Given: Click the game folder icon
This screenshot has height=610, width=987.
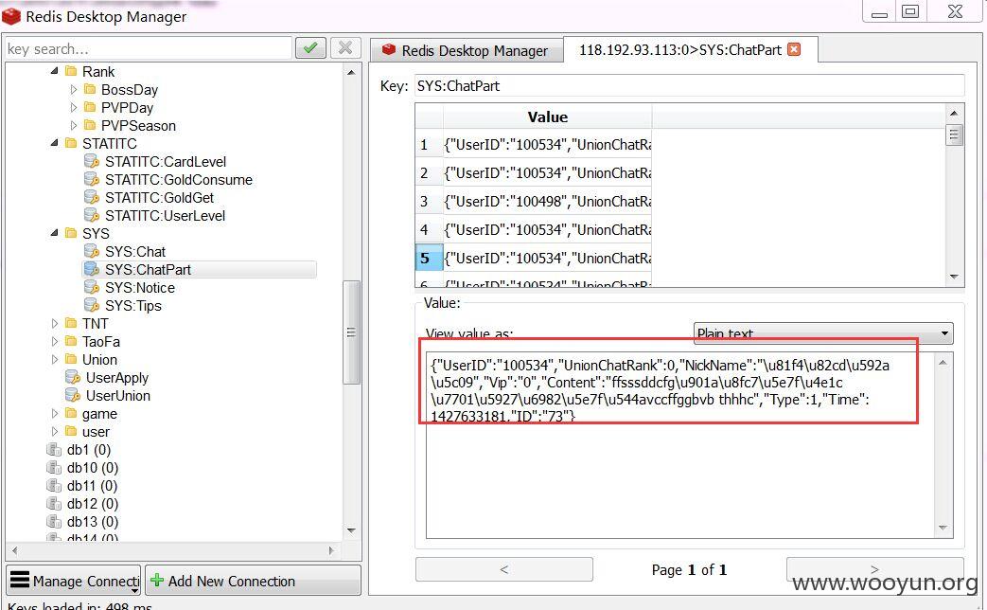Looking at the screenshot, I should point(71,413).
